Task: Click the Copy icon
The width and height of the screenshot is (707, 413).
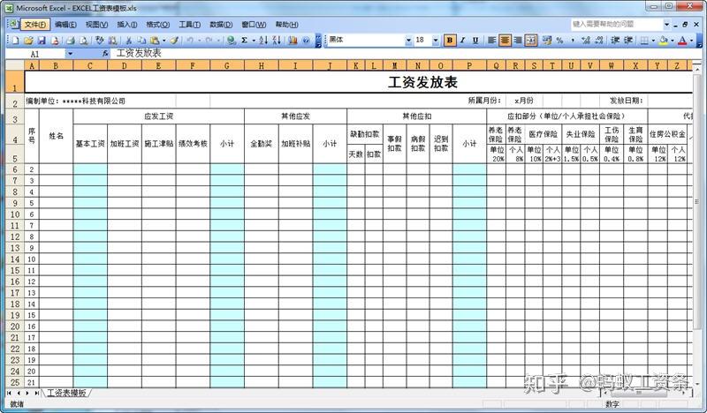Action: [141, 41]
